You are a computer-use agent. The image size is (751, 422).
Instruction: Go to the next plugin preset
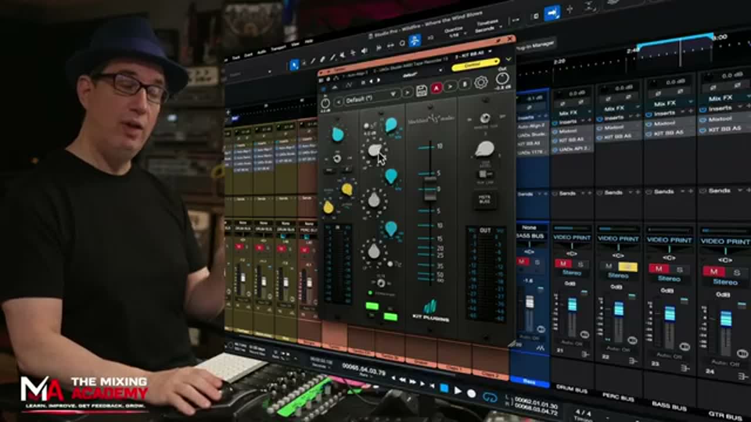pos(407,92)
